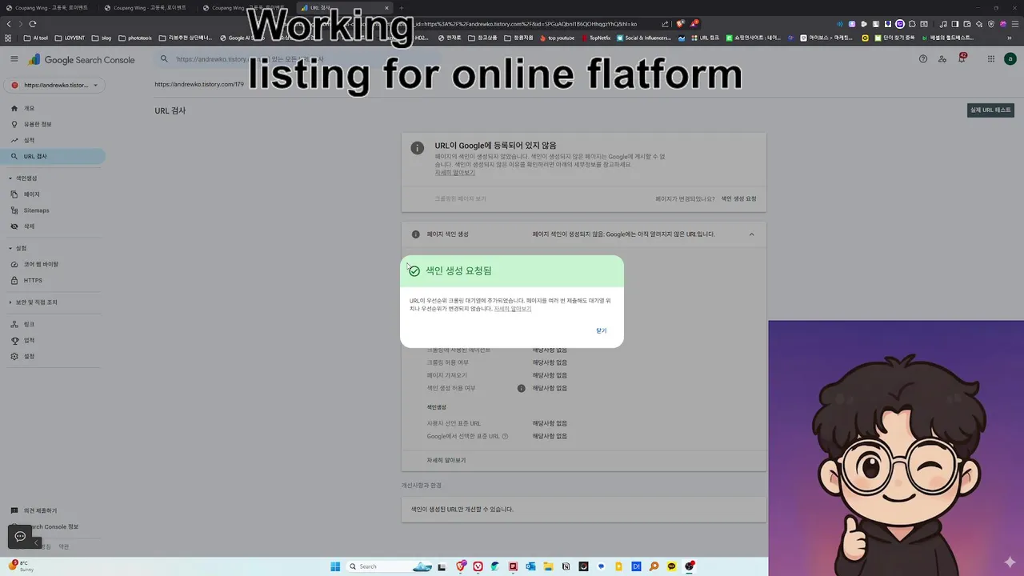Open the Google account avatar
The height and width of the screenshot is (576, 1024).
(1011, 59)
